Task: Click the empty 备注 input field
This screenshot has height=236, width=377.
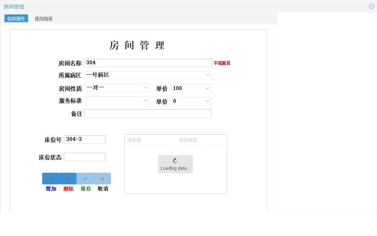Action: [148, 113]
